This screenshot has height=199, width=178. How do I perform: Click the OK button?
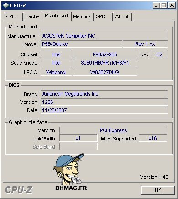pos(158,190)
